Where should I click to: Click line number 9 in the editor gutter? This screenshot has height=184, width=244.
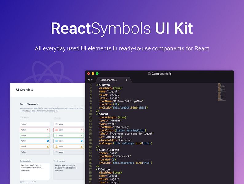coord(91,111)
